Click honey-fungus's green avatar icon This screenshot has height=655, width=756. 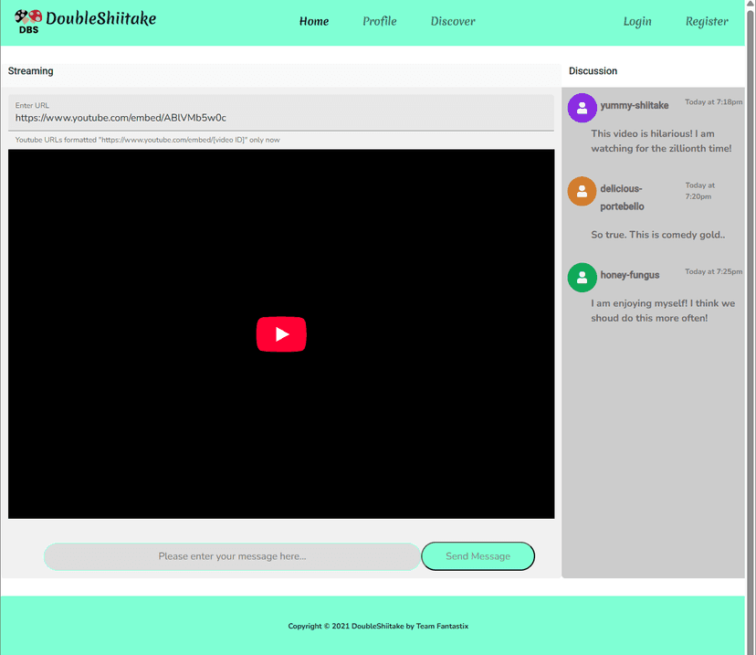(x=582, y=277)
